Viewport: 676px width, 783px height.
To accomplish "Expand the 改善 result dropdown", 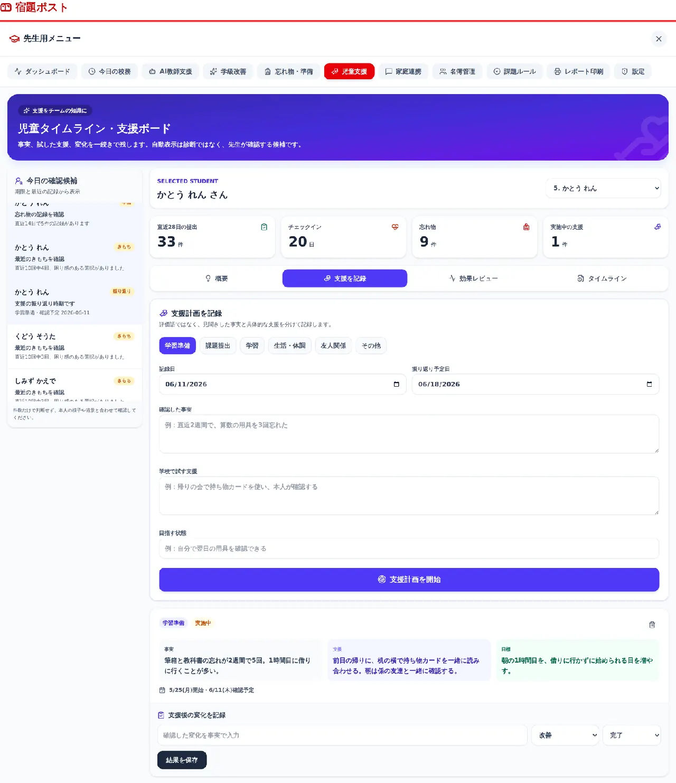I will [x=565, y=735].
